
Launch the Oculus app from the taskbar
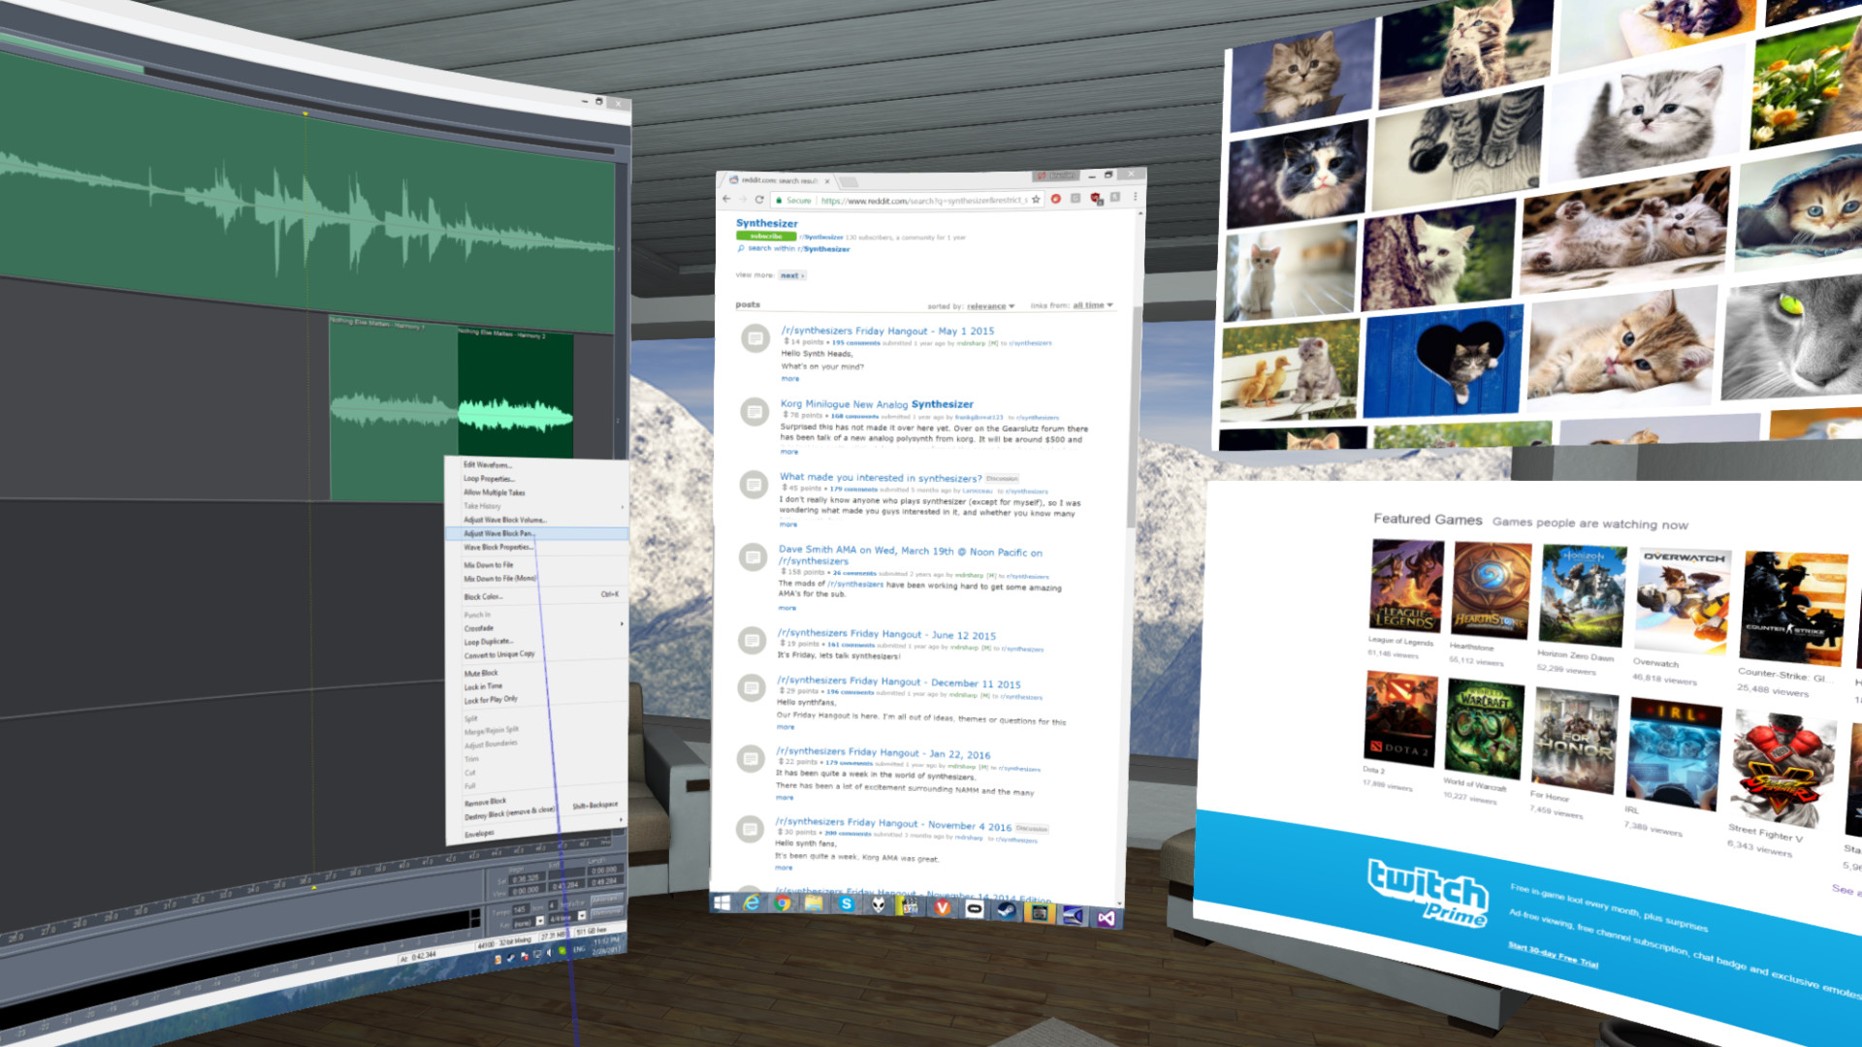pos(975,911)
